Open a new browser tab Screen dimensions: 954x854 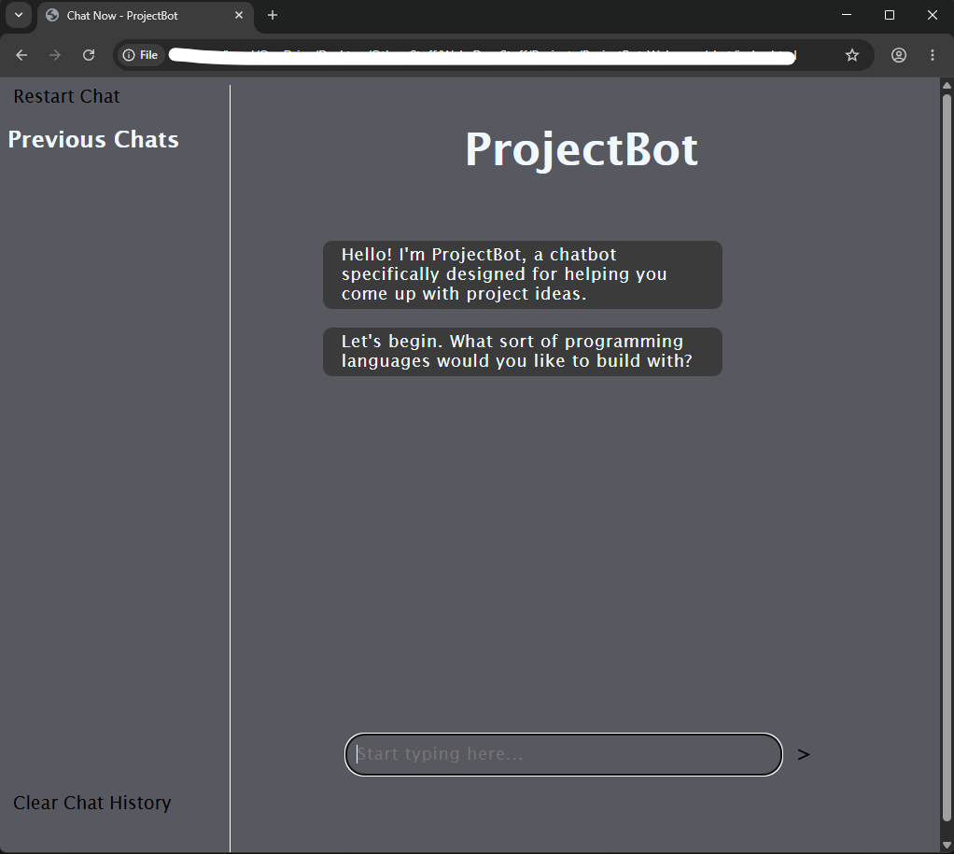click(x=273, y=15)
